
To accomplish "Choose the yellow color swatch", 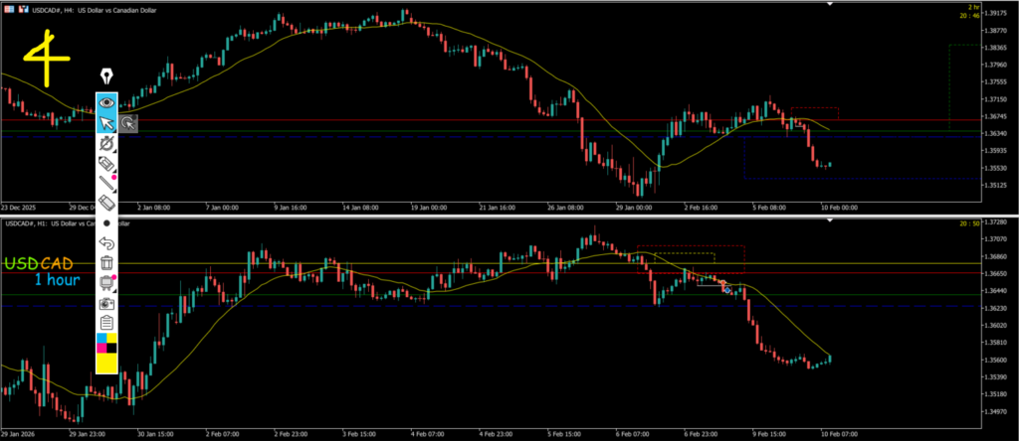I will point(106,362).
